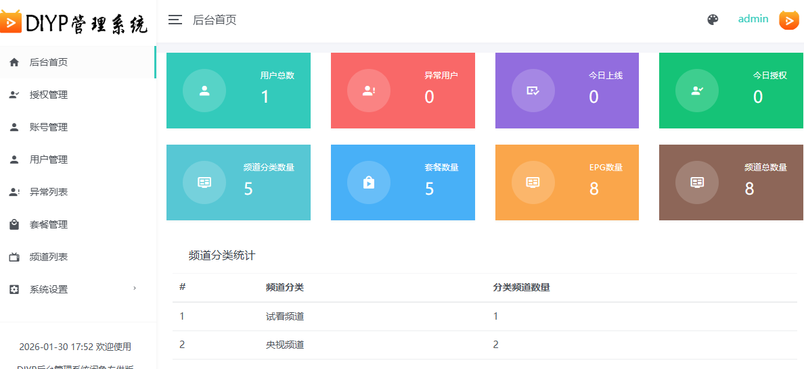The image size is (804, 369).
Task: Click the 频道总数量 label
Action: point(765,168)
